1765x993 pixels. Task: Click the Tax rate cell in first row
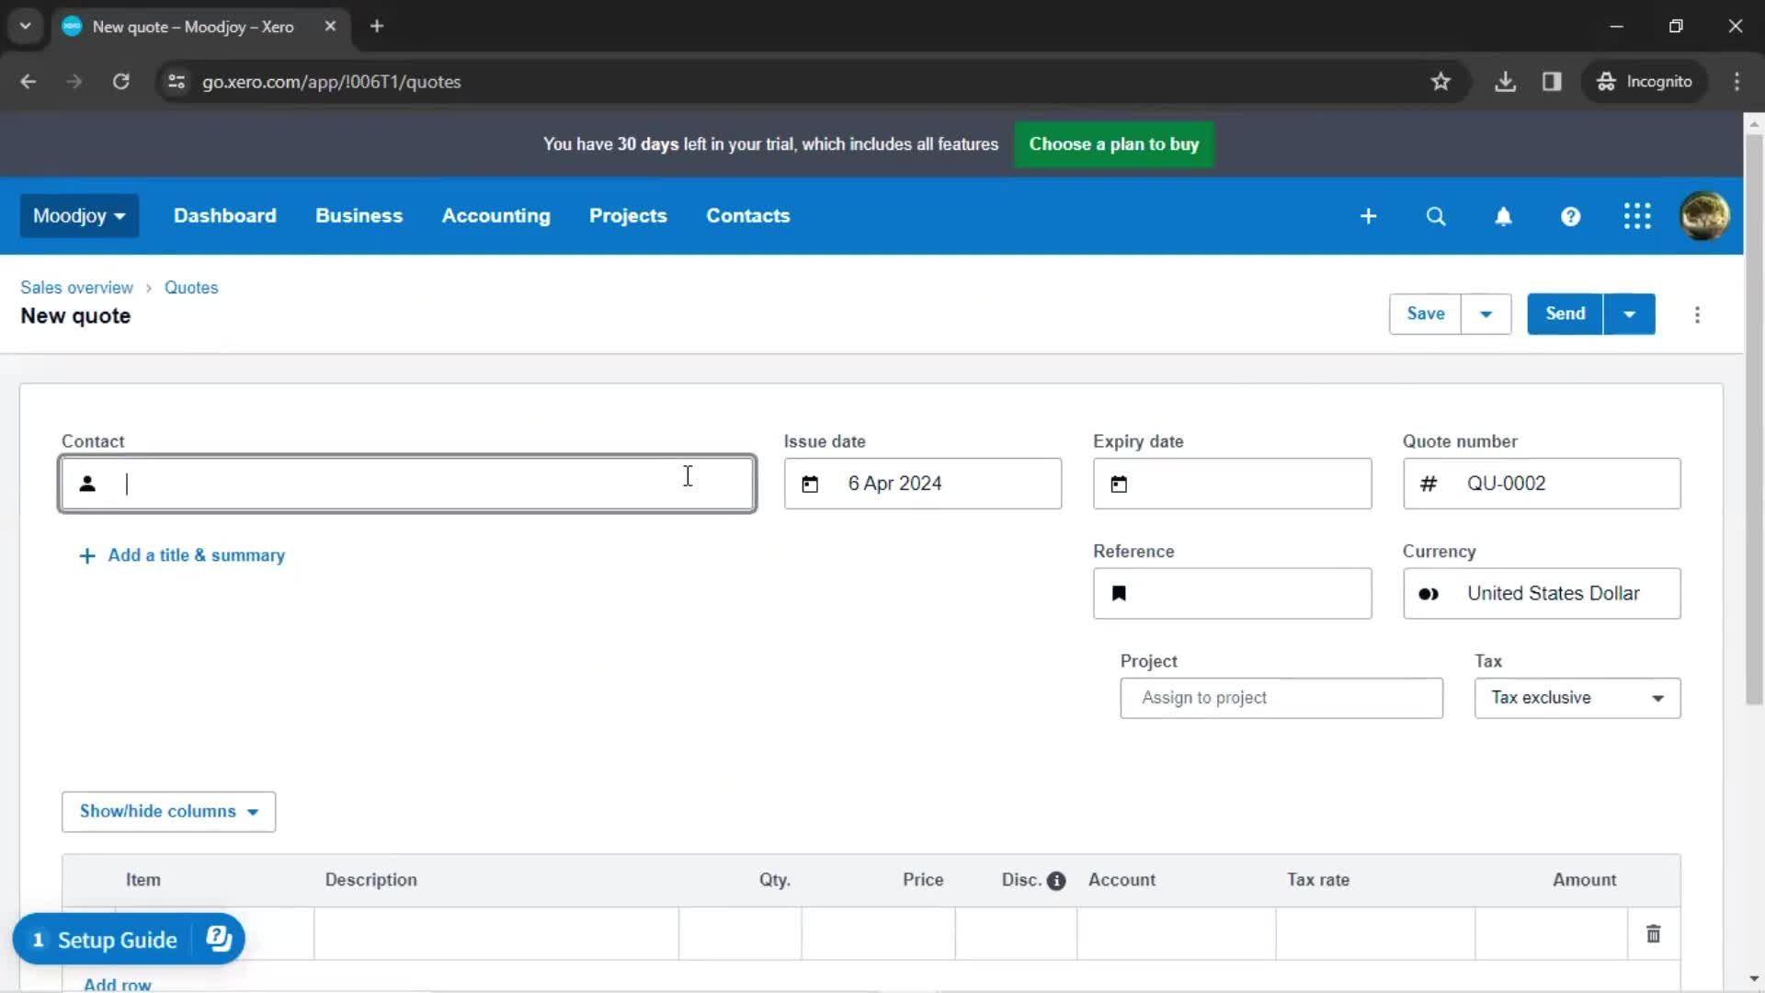[x=1375, y=934]
